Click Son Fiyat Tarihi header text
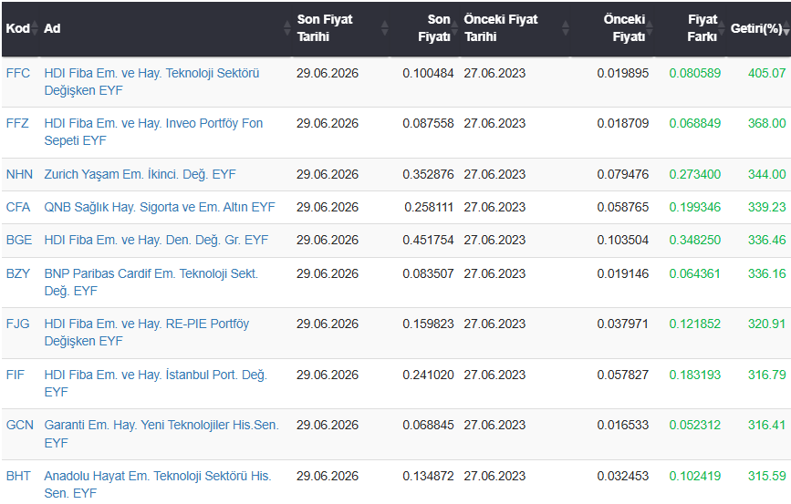This screenshot has height=504, width=791. coord(325,28)
